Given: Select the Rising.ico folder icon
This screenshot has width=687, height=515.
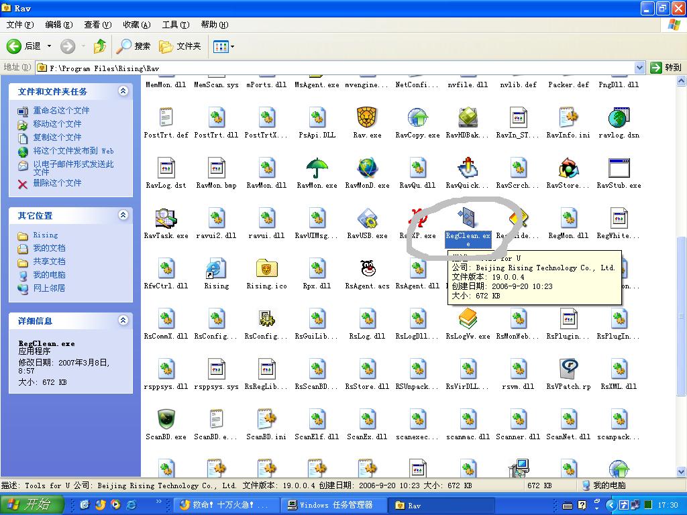Looking at the screenshot, I should 266,268.
